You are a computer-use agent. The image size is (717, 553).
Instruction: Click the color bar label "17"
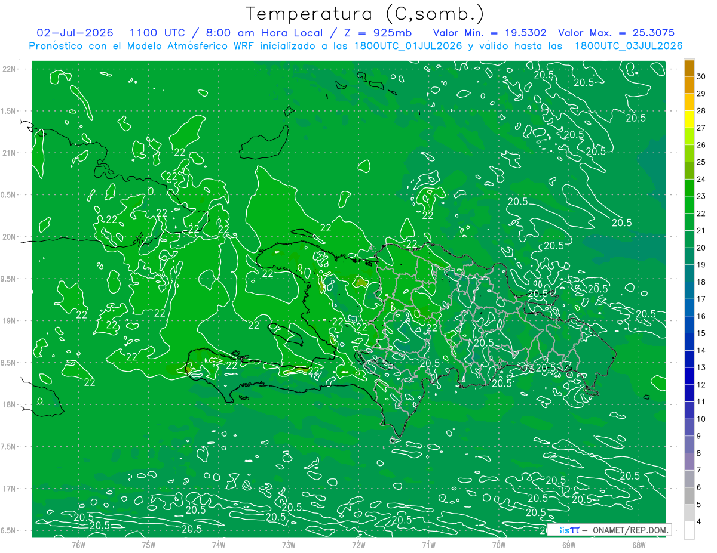point(701,299)
